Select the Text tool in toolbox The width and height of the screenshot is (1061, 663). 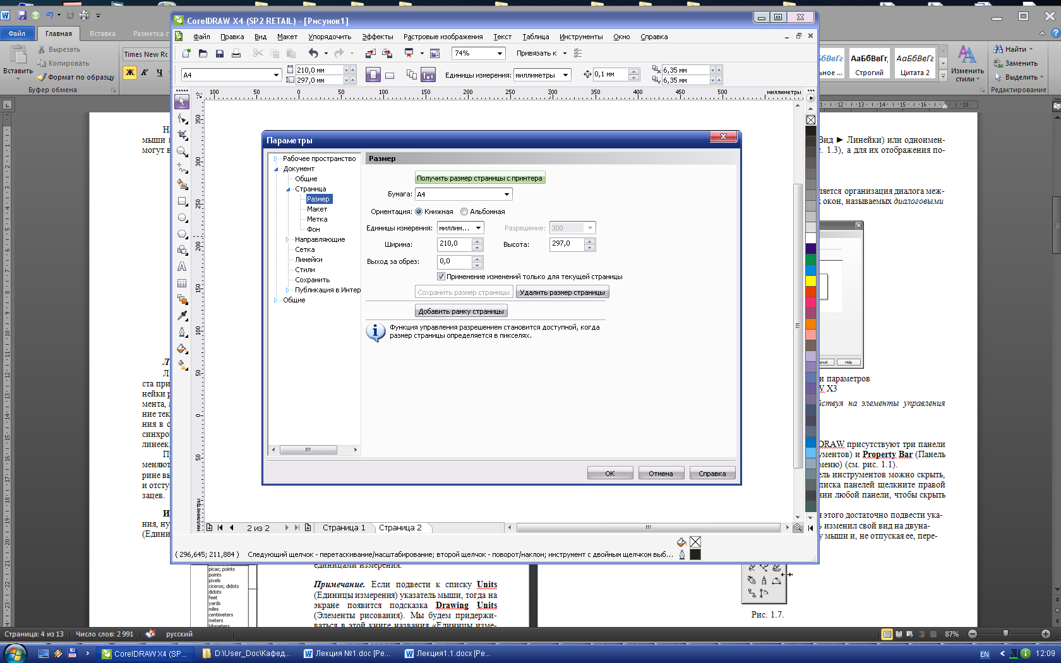tap(182, 266)
